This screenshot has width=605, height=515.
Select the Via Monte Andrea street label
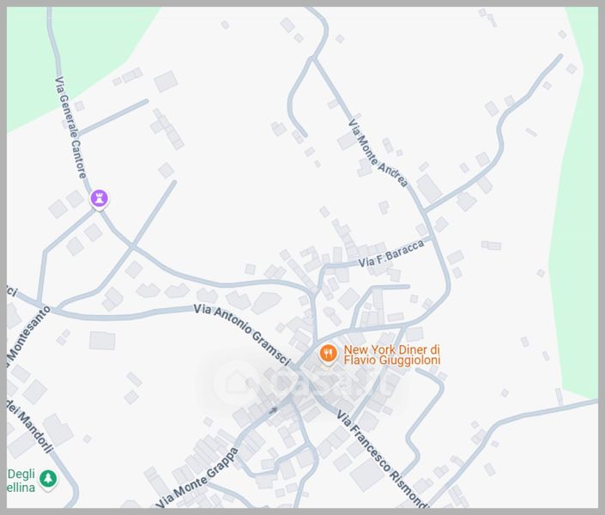[x=378, y=154]
